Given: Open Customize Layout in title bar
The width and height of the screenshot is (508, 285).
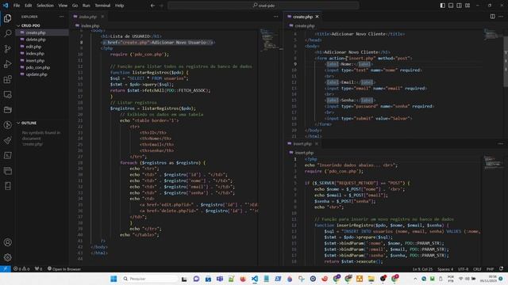Looking at the screenshot, I should 468,6.
